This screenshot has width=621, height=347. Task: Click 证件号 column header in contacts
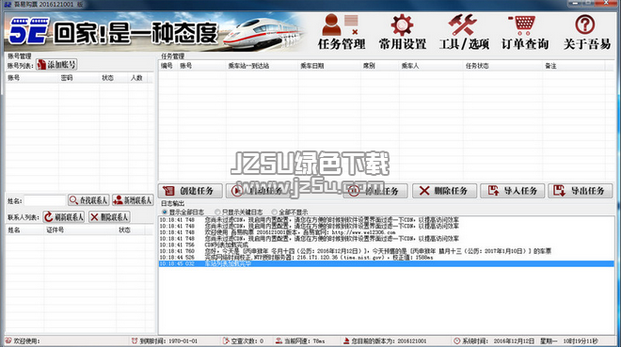(80, 229)
